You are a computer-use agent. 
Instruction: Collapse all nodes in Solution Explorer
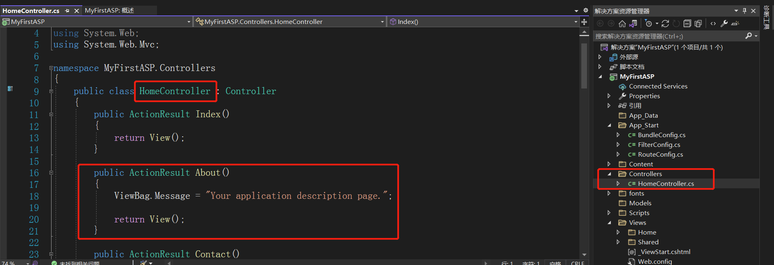click(x=687, y=24)
